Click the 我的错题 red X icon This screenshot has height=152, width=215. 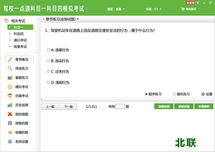[10, 114]
